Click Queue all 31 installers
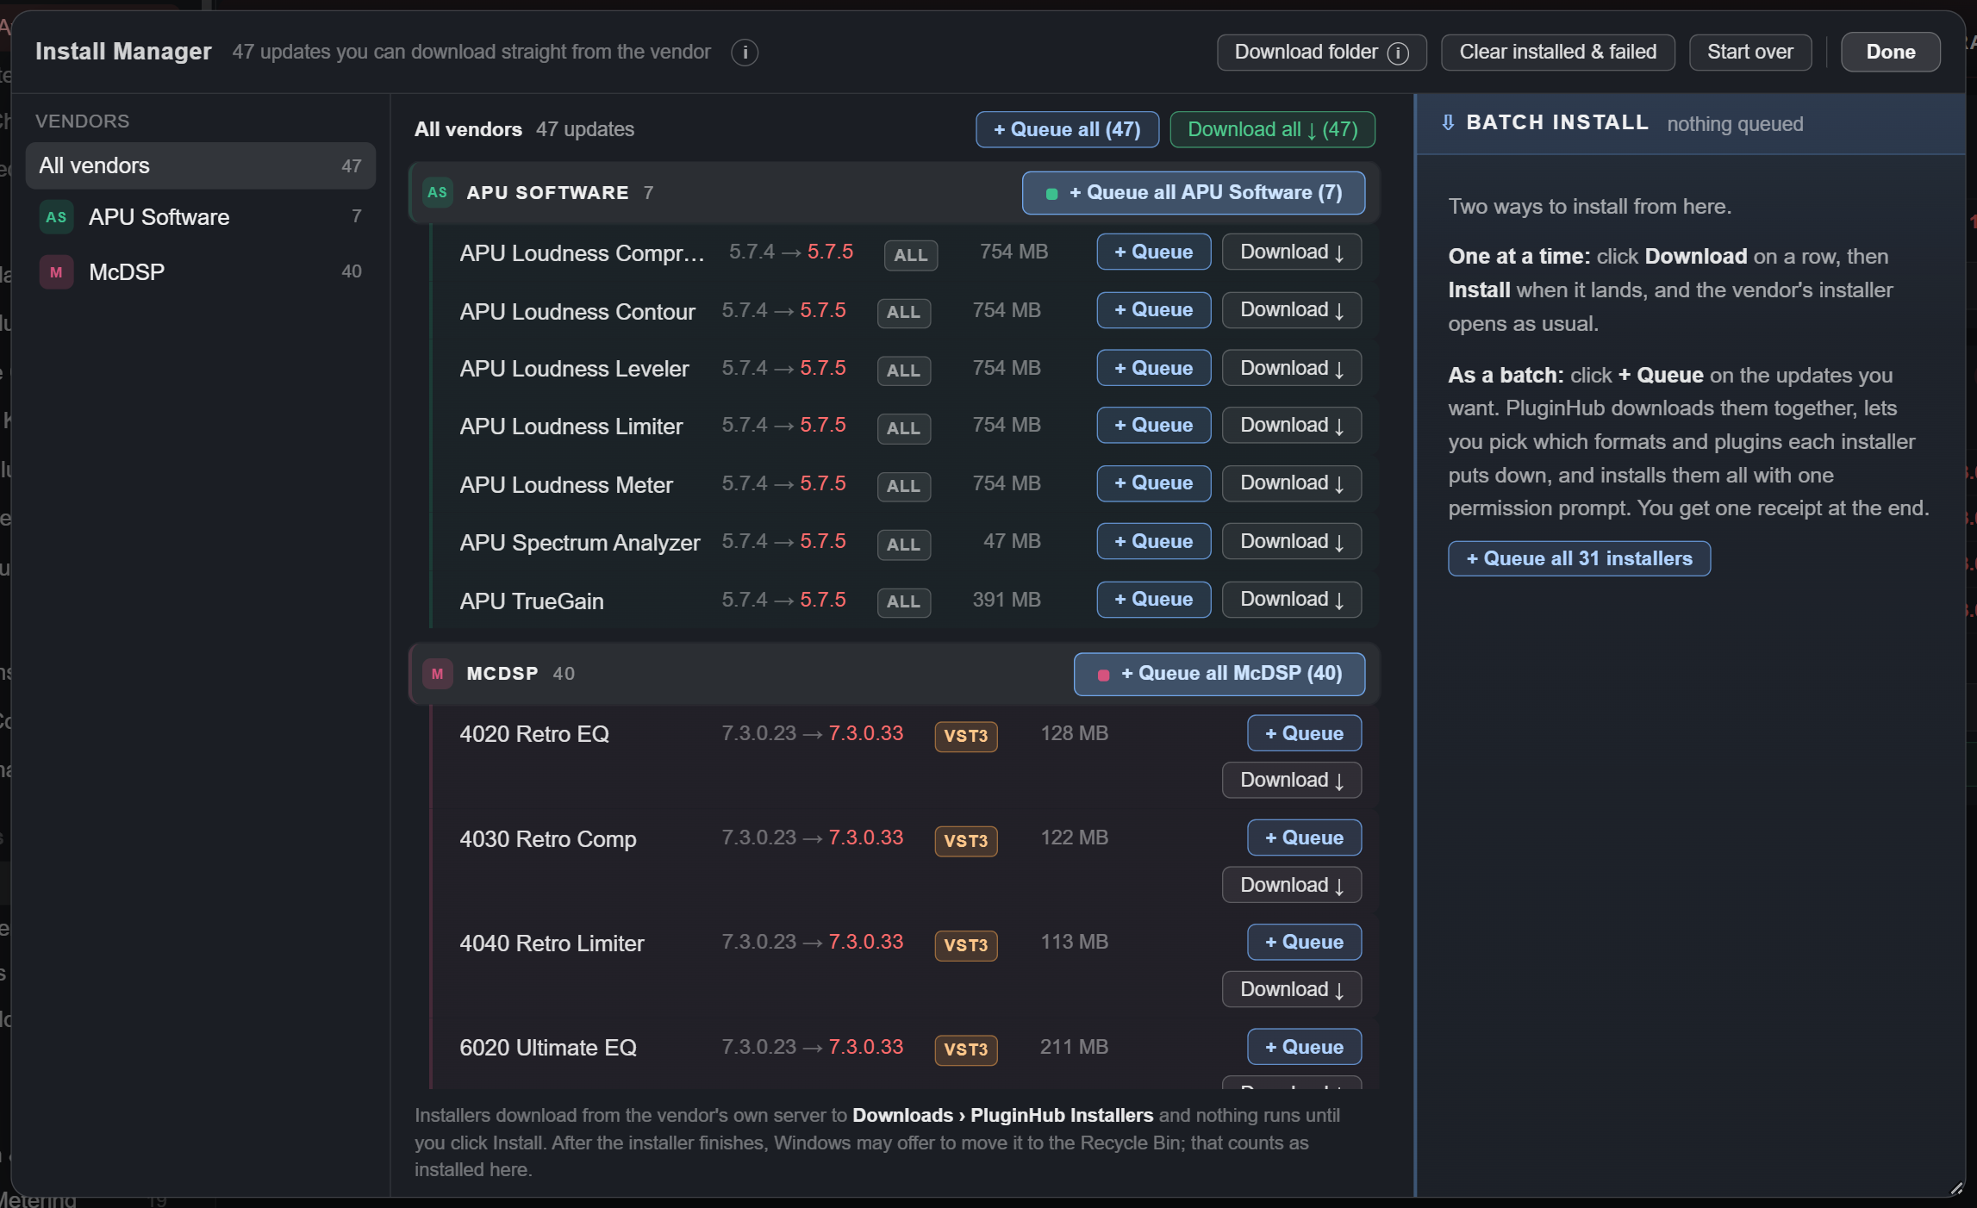This screenshot has height=1208, width=1977. point(1579,558)
